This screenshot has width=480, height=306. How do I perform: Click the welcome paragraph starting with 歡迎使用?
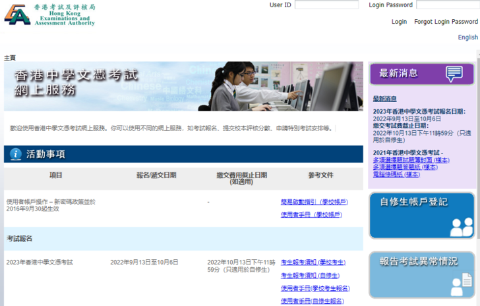coord(171,128)
